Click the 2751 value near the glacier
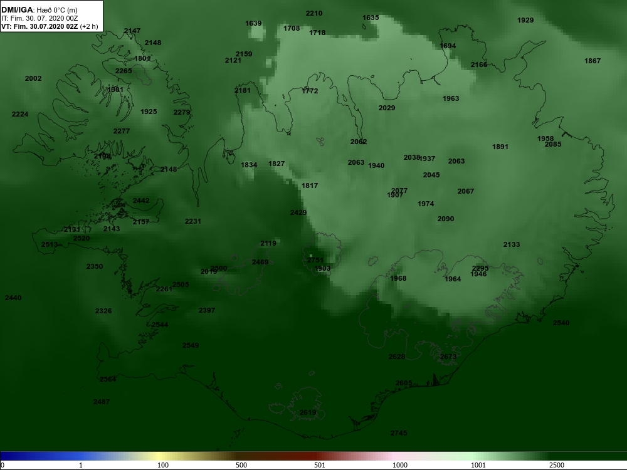 315,260
